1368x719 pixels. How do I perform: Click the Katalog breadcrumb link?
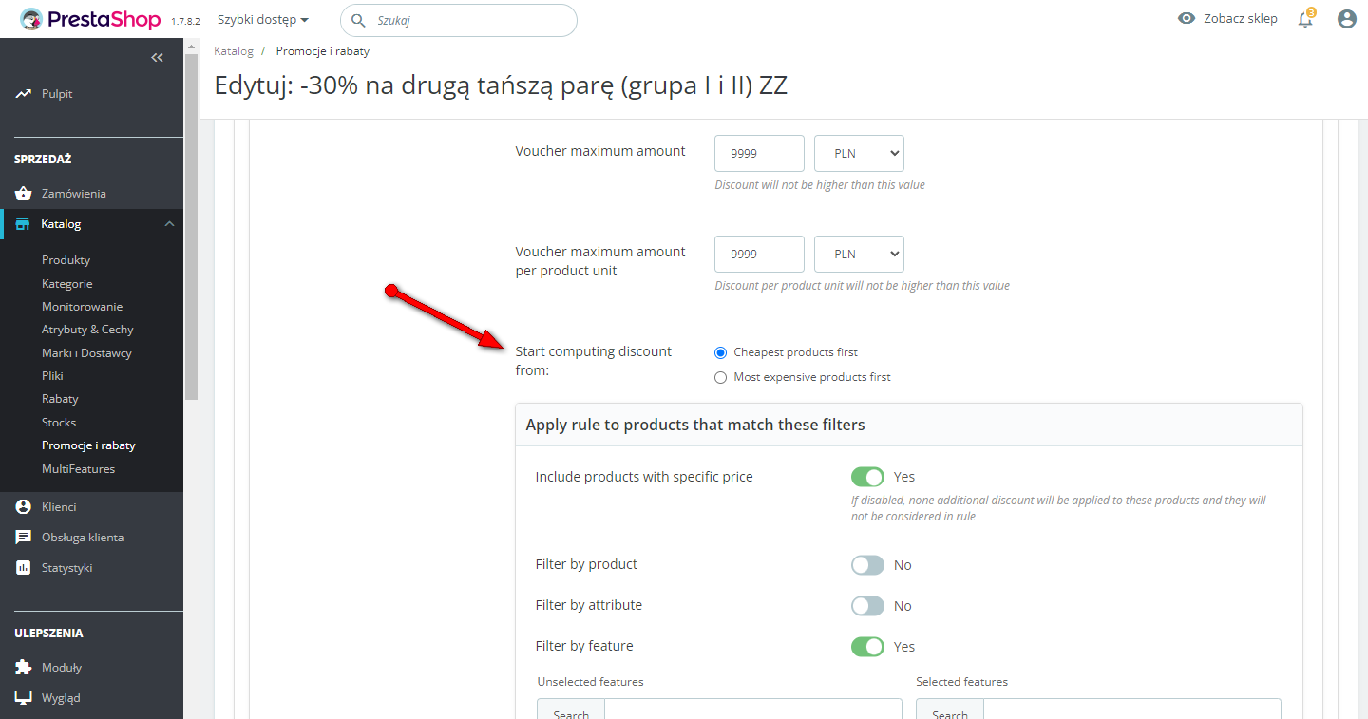pos(234,51)
